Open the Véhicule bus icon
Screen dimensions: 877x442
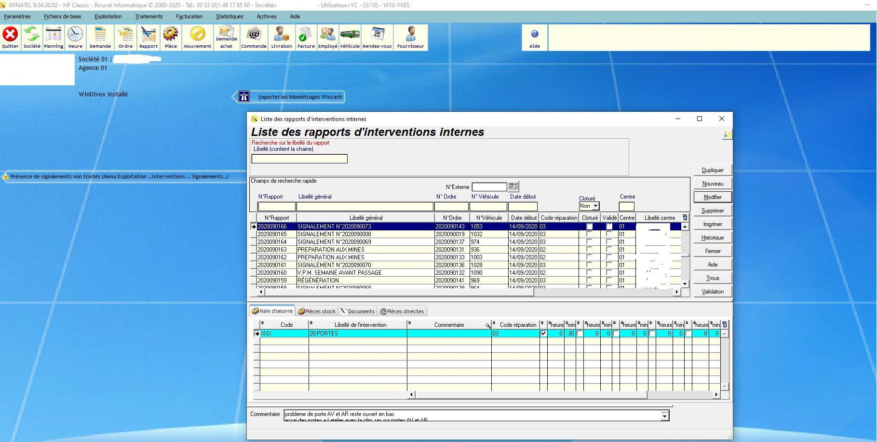point(350,38)
